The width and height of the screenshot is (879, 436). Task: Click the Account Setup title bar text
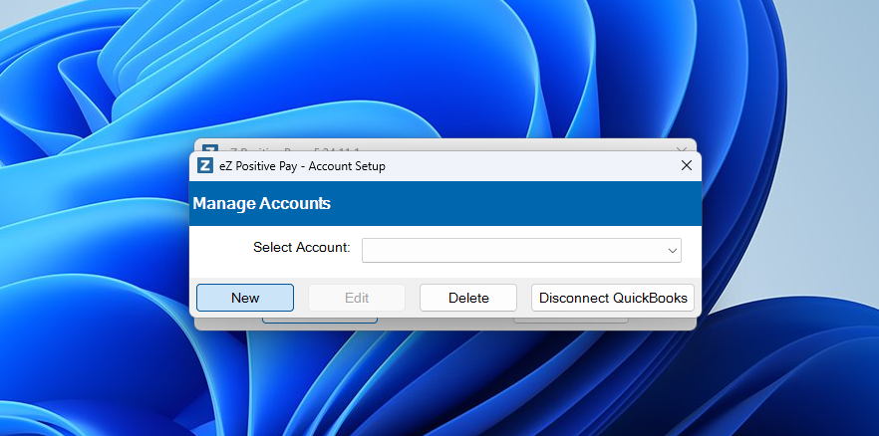point(302,166)
